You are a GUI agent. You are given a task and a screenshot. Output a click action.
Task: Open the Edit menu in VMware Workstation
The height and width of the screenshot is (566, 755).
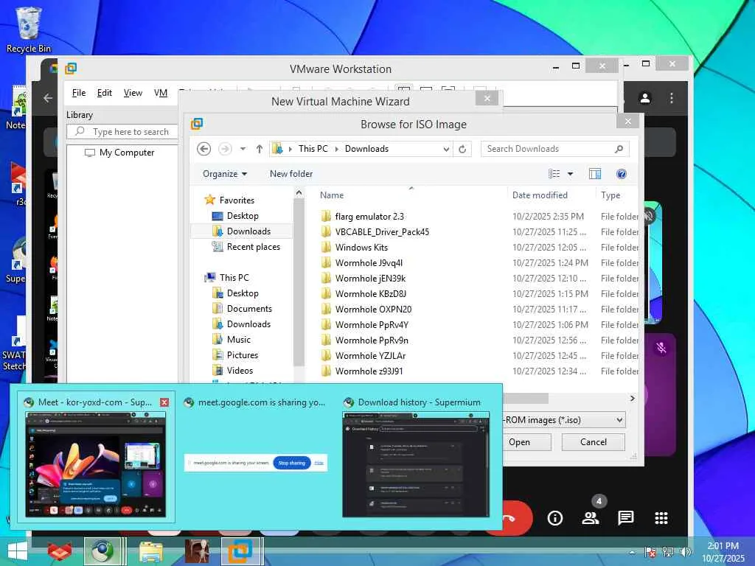(x=105, y=93)
